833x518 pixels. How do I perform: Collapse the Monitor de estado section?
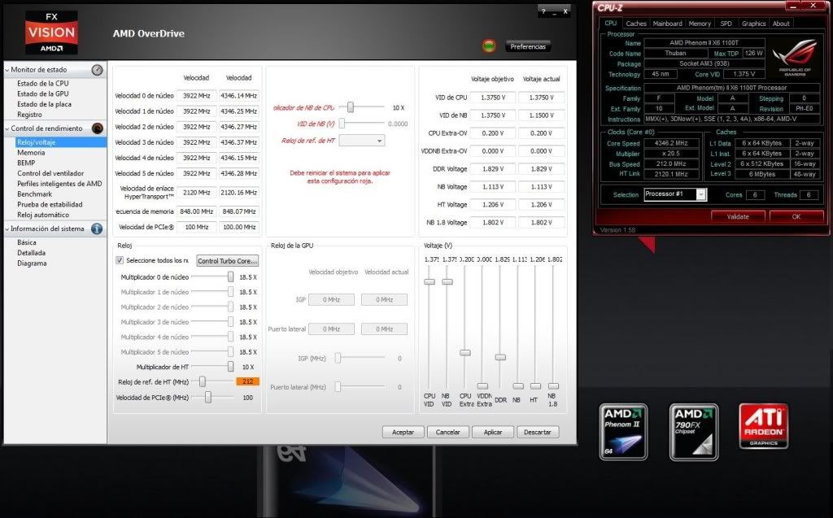point(7,70)
